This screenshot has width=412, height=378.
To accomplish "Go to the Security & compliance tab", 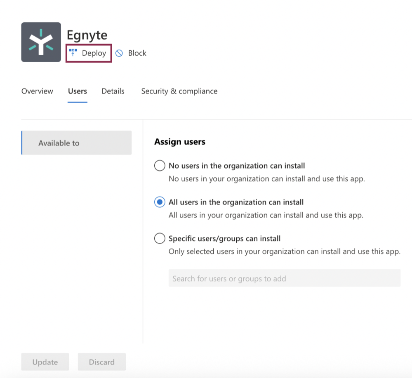I will (x=179, y=91).
